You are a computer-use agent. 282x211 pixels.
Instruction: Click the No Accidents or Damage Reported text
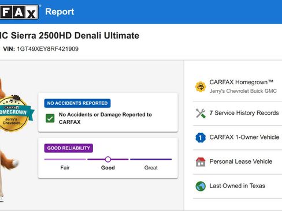click(x=105, y=118)
